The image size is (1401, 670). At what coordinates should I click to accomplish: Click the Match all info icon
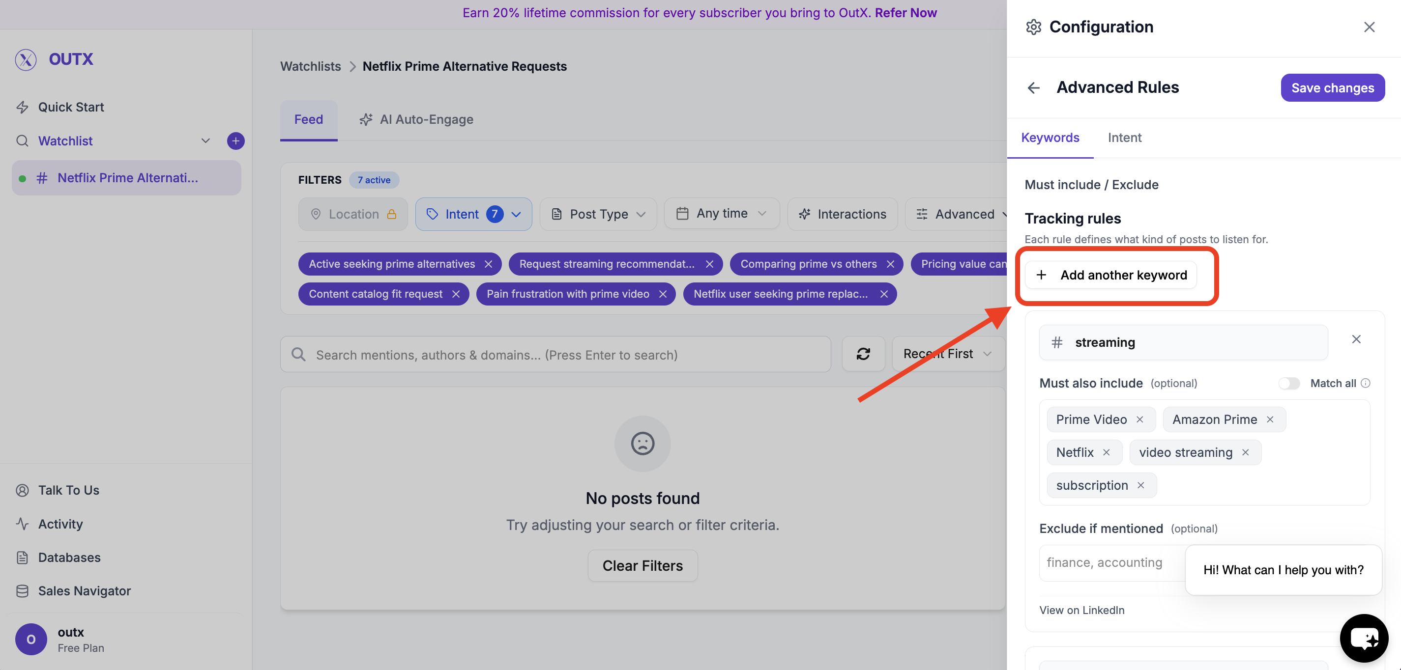pos(1366,384)
